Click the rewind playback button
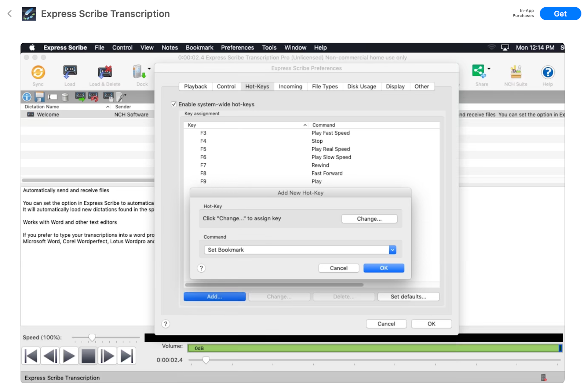This screenshot has width=587, height=392. (50, 356)
